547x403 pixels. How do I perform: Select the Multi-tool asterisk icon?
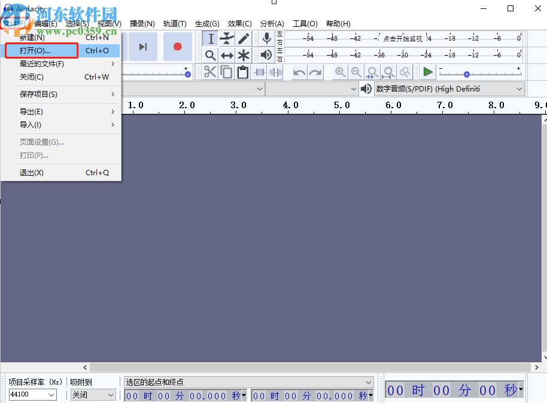point(244,56)
